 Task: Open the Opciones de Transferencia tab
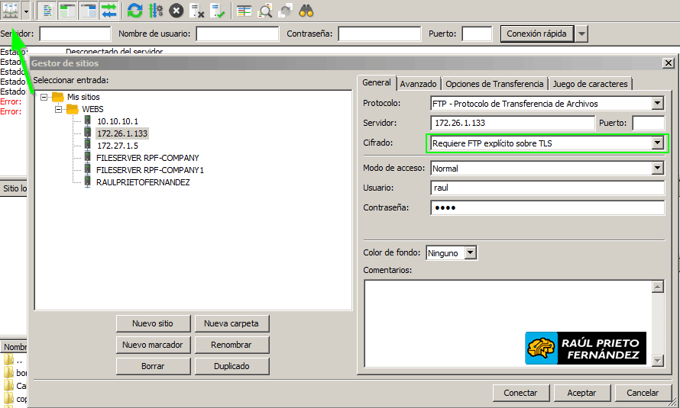(494, 84)
